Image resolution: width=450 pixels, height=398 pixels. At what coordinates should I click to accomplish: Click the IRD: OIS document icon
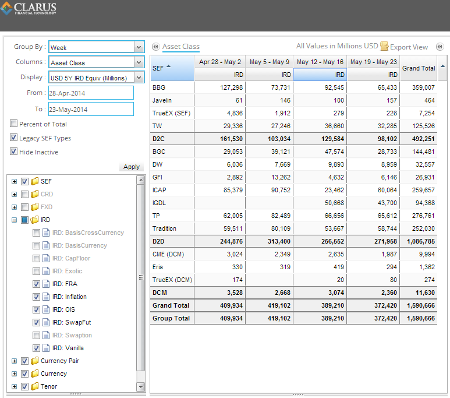(46, 309)
